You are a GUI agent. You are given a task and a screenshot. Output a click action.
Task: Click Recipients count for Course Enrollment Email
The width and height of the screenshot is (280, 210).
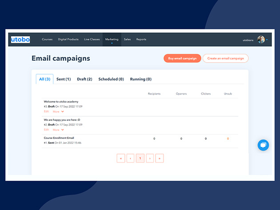pyautogui.click(x=154, y=139)
